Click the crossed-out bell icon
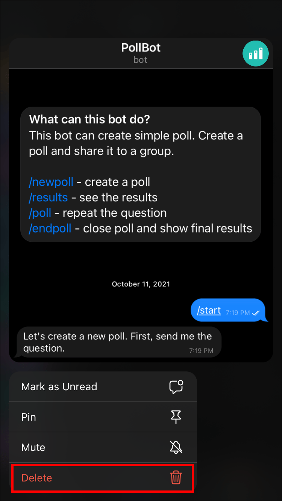Viewport: 282px width, 501px height. 176,447
